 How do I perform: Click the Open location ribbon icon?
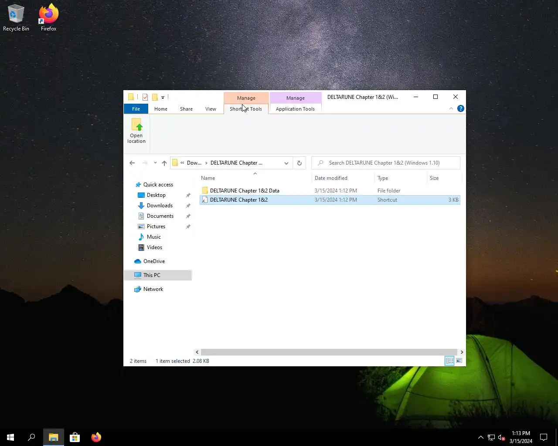[x=136, y=131]
